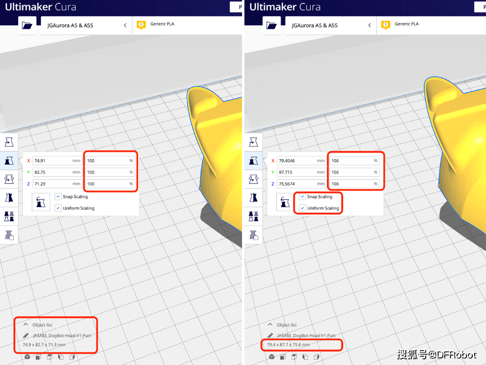This screenshot has height=365, width=486.
Task: Click Ultimaker Cura logo in right window
Action: coord(285,7)
